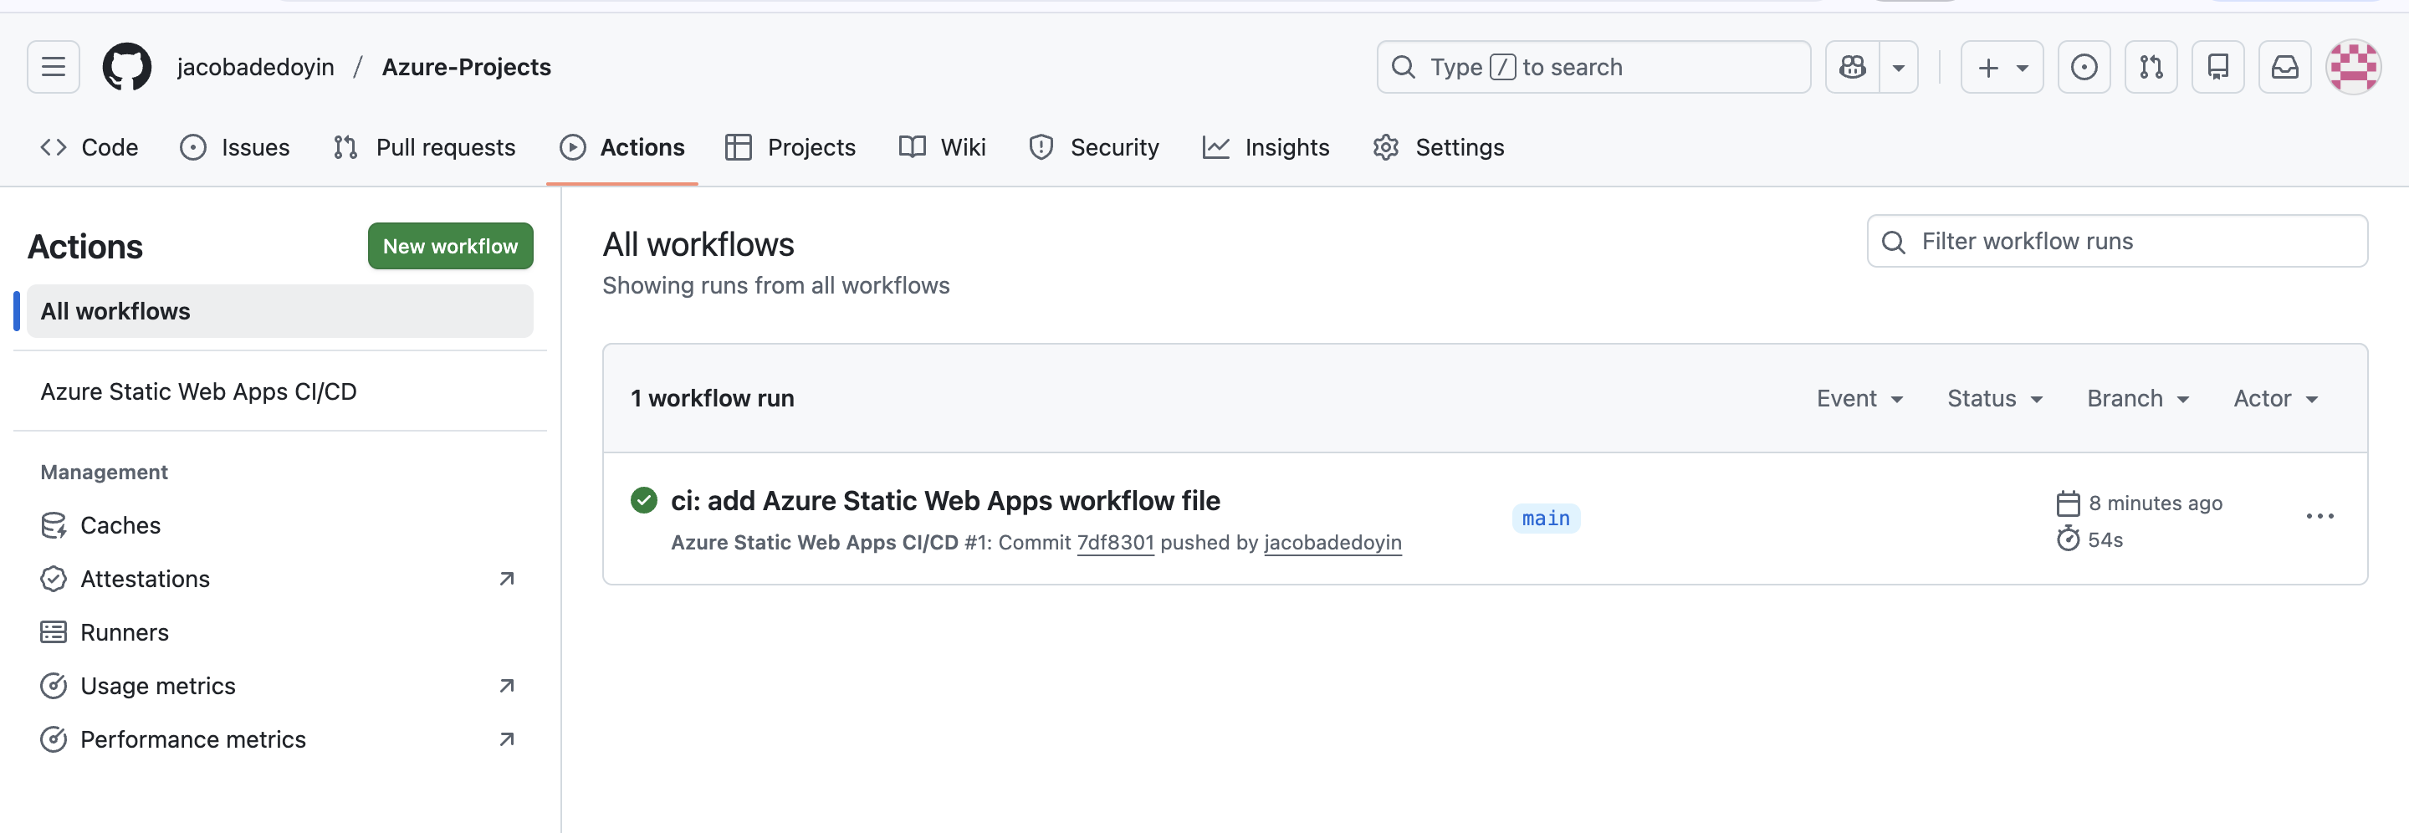Open Performance metrics under Management
Image resolution: width=2409 pixels, height=833 pixels.
point(279,739)
